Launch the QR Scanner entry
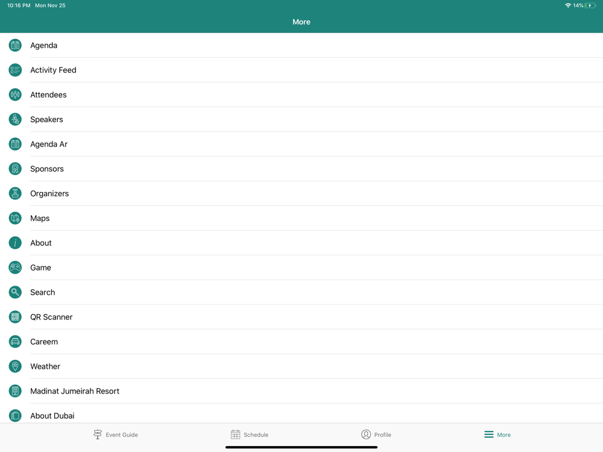Screen dimensions: 603x452 point(301,317)
